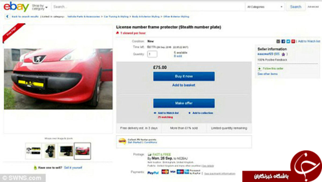Screen dimensions: 322x182
Task: Click the Nectar points logo icon
Action: tap(122, 141)
